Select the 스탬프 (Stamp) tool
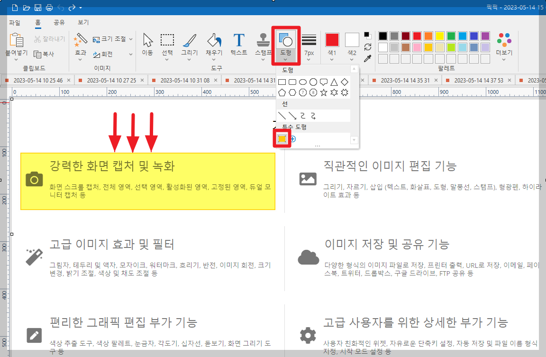 coord(263,43)
